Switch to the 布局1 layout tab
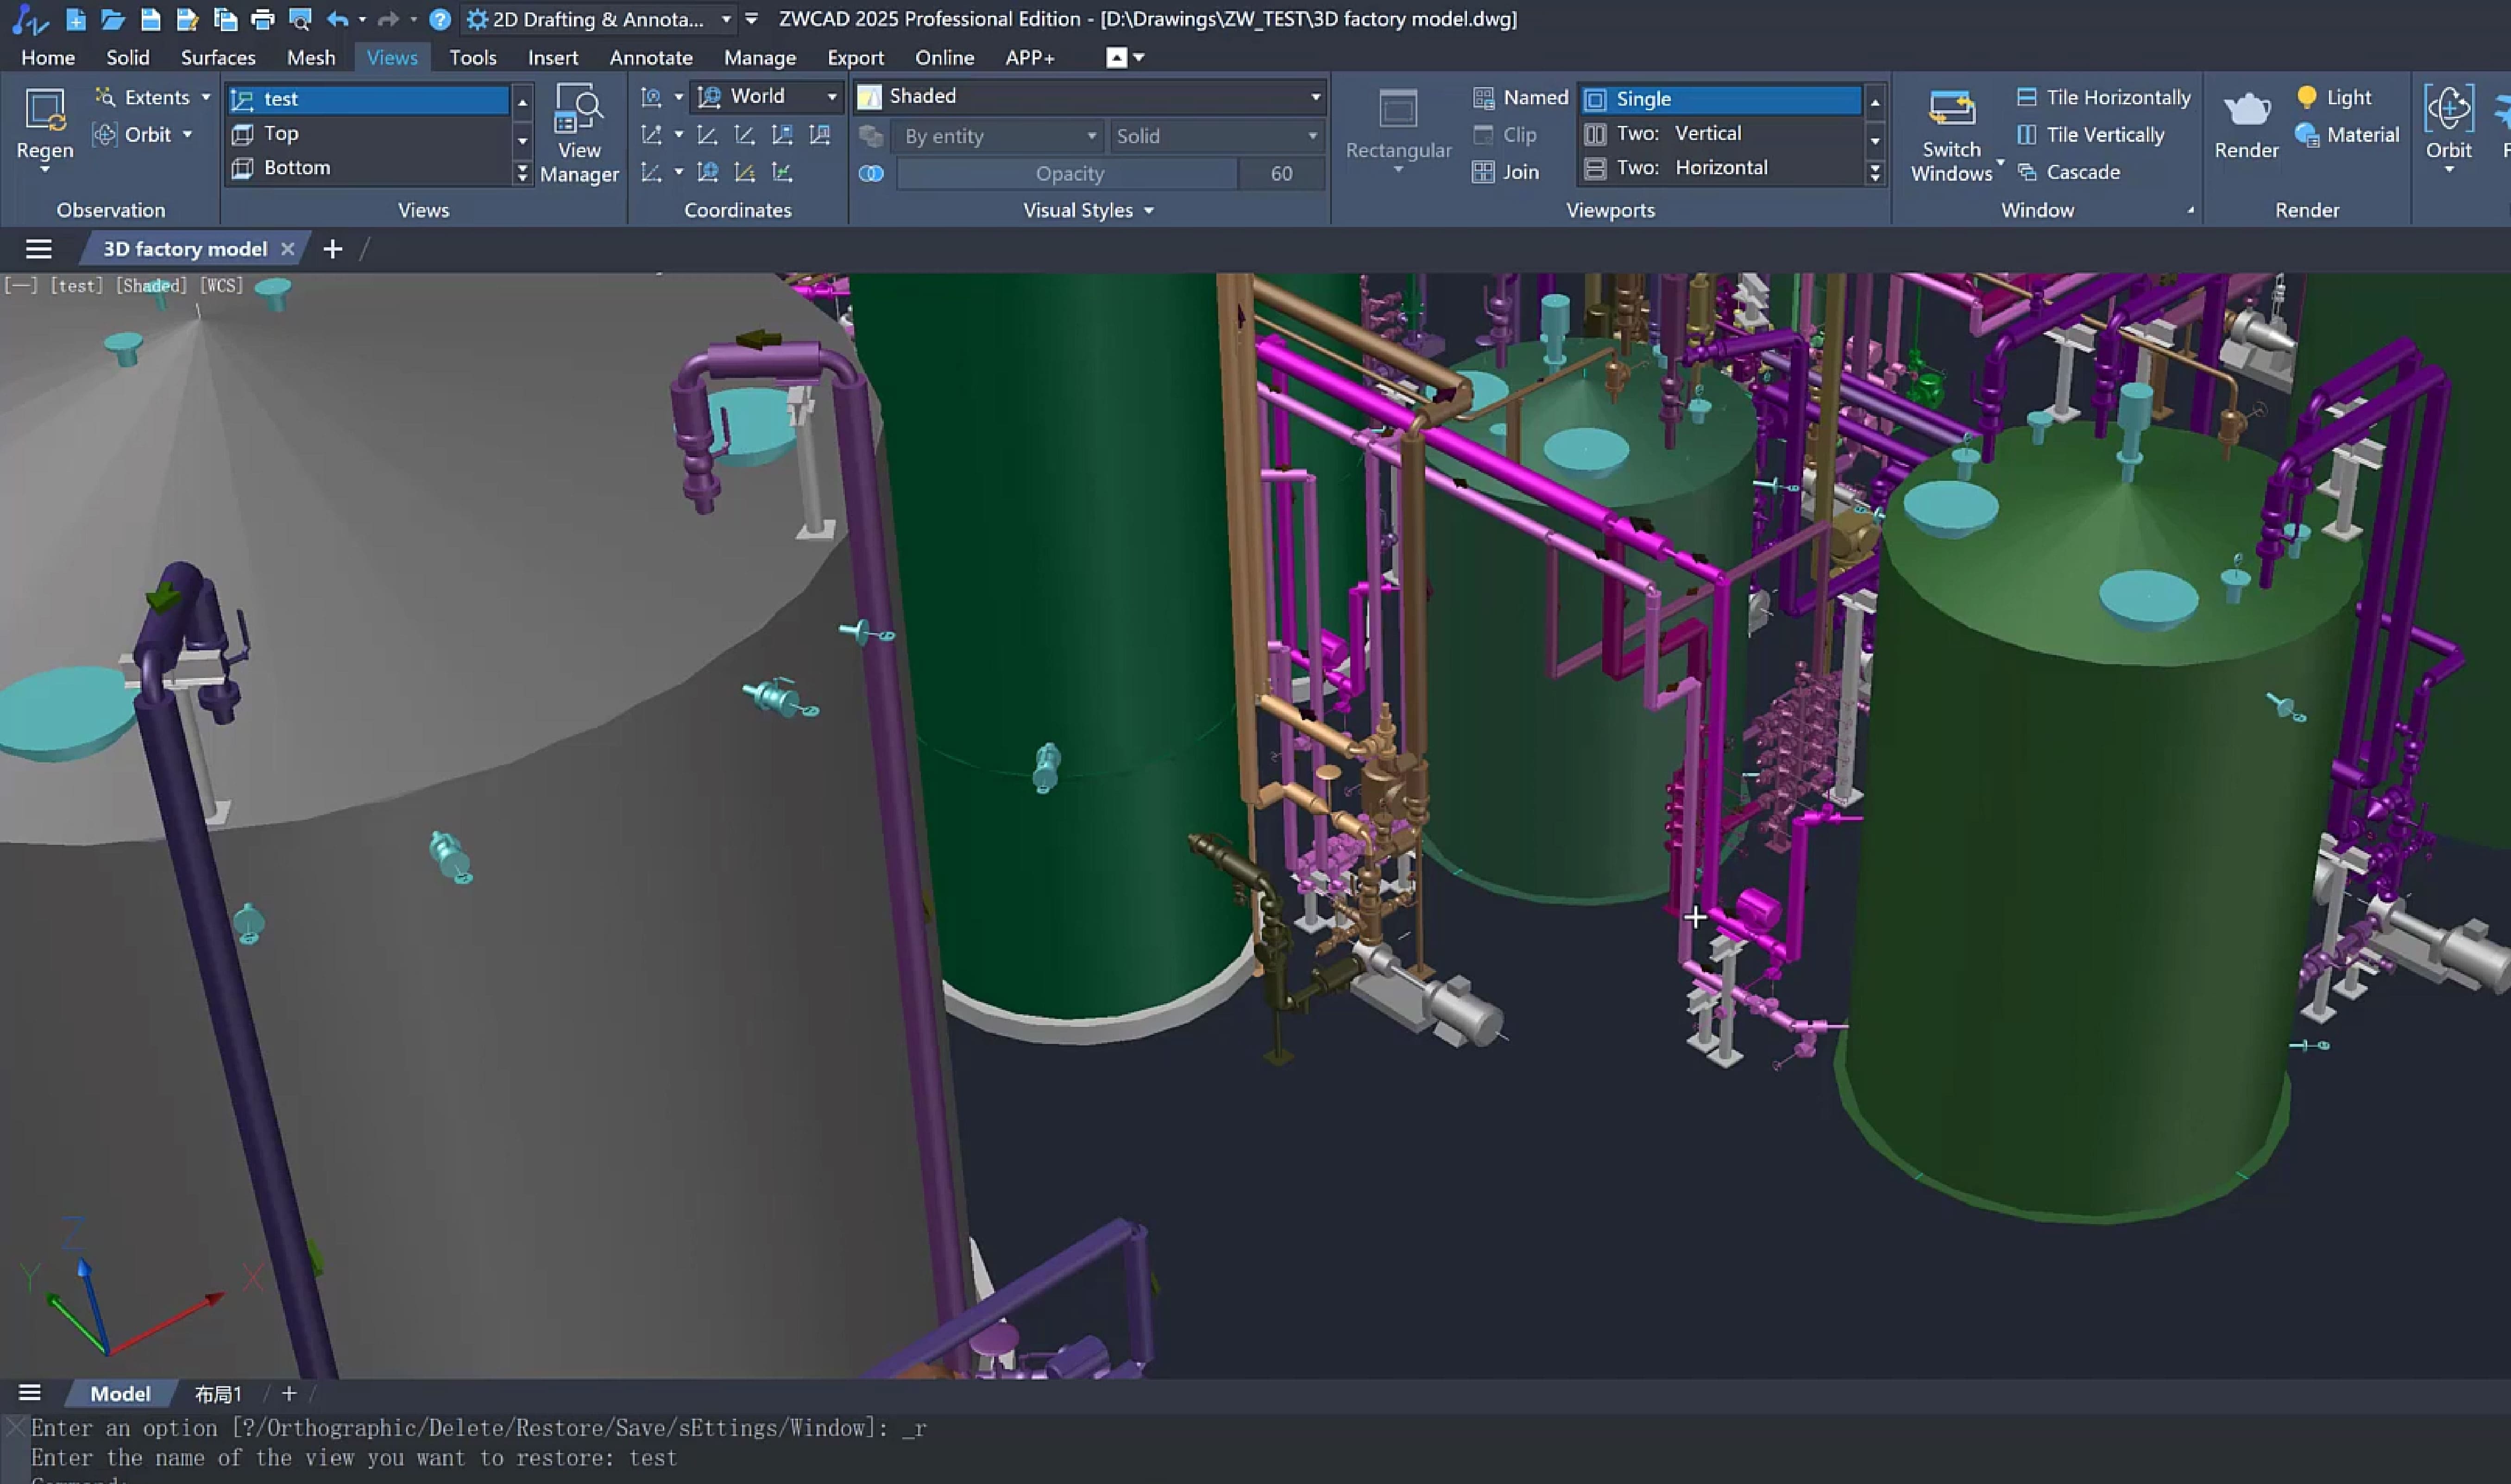 [218, 1394]
